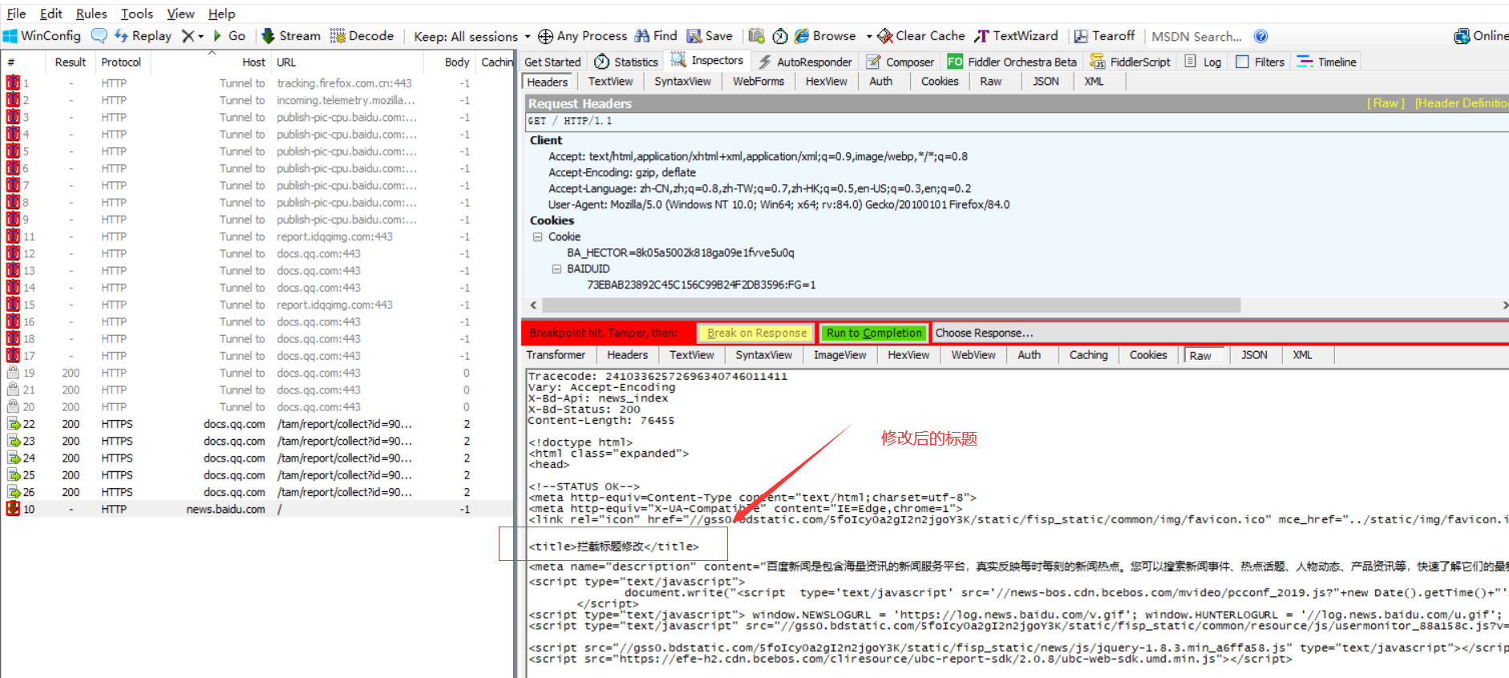Image resolution: width=1509 pixels, height=678 pixels.
Task: Click Break on Response button
Action: pyautogui.click(x=757, y=333)
